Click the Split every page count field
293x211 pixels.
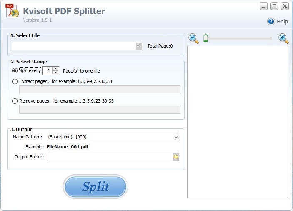48,70
